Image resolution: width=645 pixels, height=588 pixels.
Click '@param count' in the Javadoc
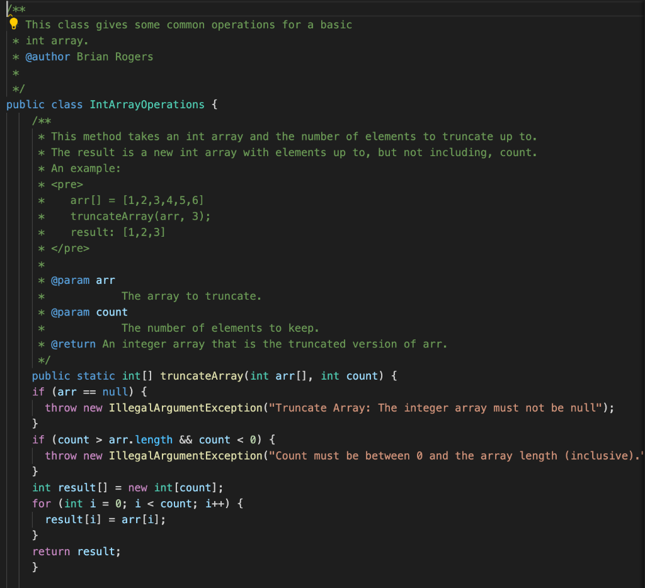tap(89, 312)
